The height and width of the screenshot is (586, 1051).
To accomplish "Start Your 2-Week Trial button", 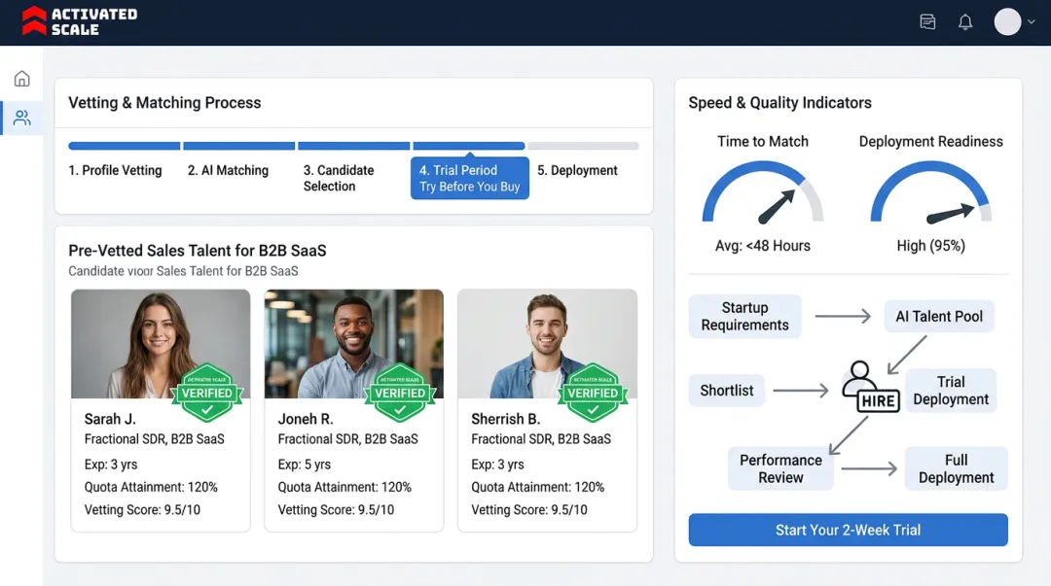I will tap(848, 530).
